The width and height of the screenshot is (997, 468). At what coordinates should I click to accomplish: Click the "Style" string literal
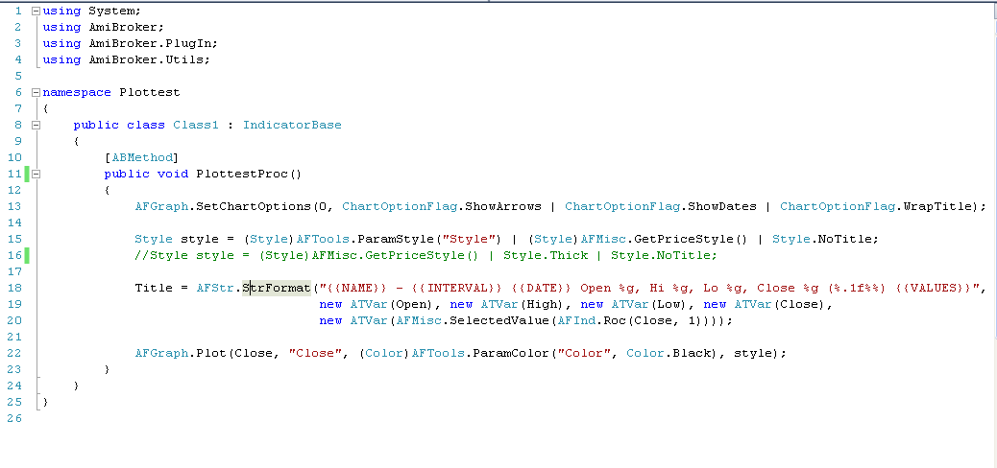point(470,240)
